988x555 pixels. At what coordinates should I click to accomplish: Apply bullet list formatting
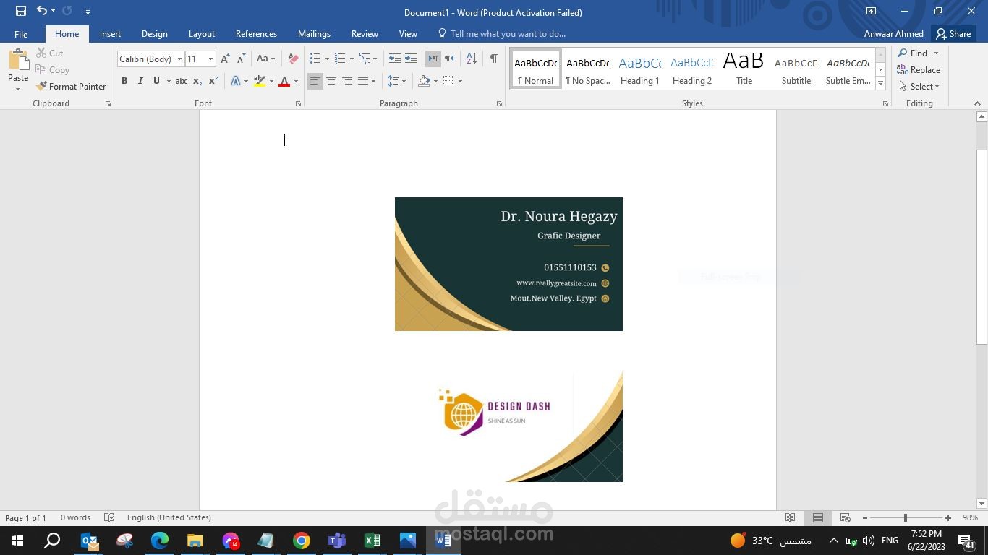click(x=315, y=59)
